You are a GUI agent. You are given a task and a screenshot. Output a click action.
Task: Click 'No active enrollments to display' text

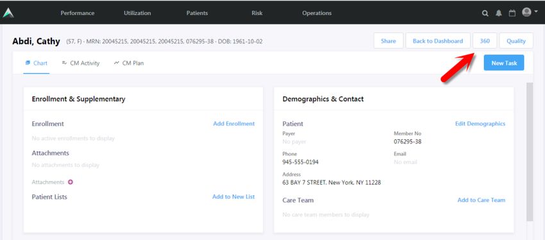73,139
